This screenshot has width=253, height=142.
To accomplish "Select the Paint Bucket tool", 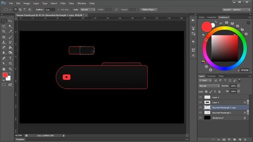I will pos(10,47).
